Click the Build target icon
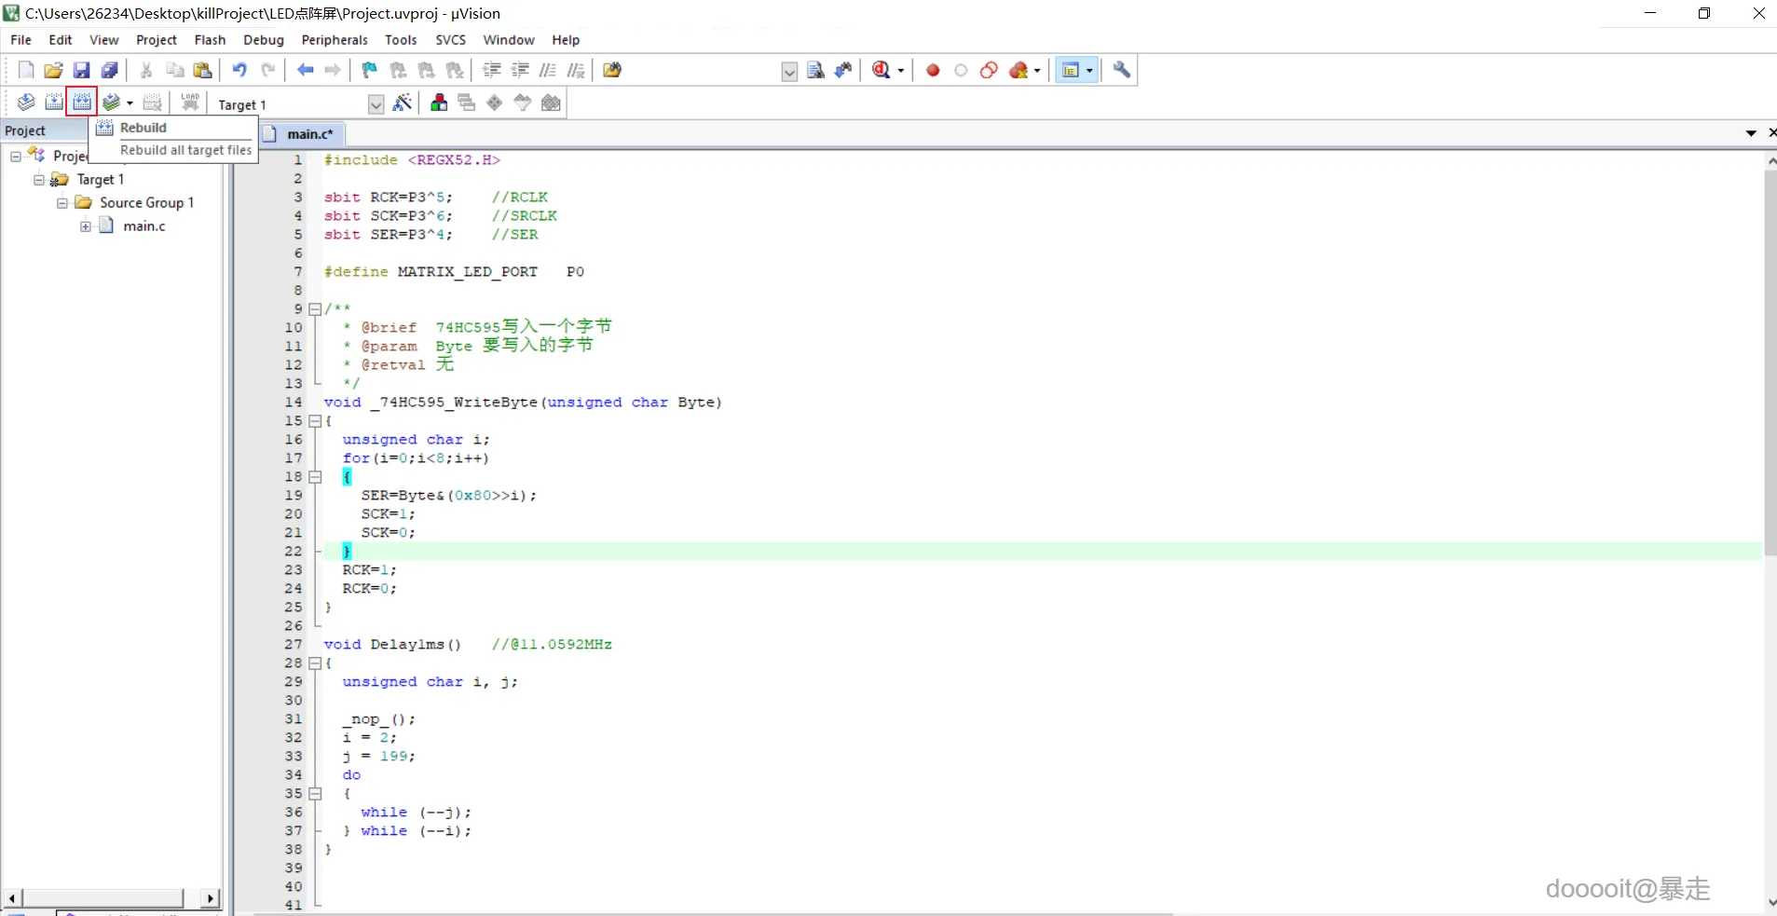The image size is (1777, 916). click(54, 103)
